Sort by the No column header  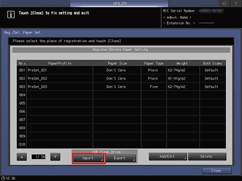coord(22,63)
